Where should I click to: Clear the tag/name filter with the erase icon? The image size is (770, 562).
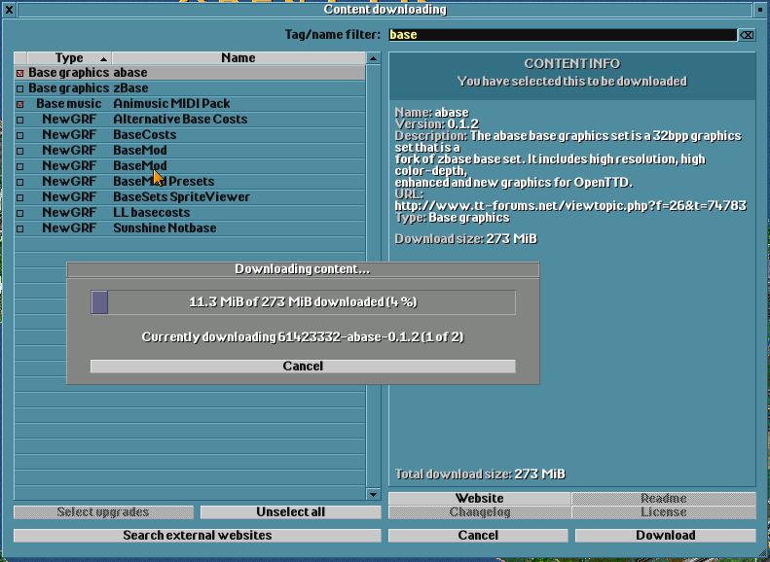click(747, 35)
